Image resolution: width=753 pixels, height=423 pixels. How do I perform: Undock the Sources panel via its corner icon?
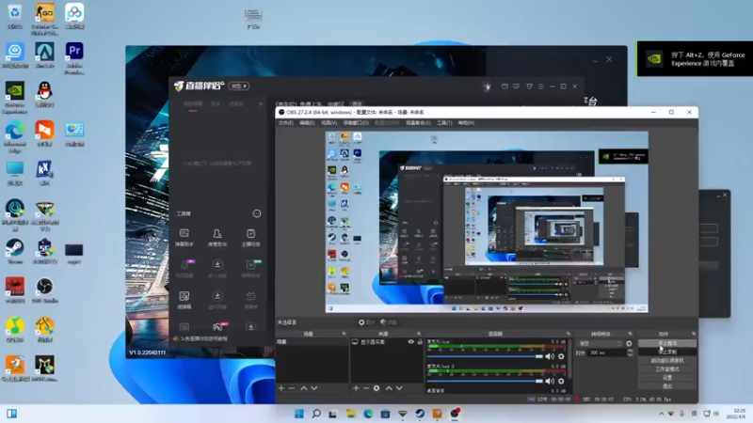click(419, 334)
